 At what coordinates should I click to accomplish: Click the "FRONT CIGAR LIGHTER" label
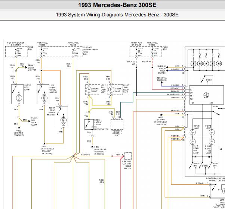click(32, 68)
